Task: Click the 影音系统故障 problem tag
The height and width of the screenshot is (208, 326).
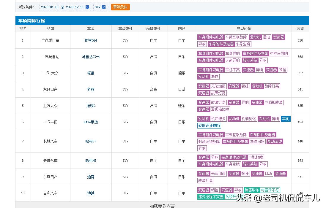Action: pos(209,142)
